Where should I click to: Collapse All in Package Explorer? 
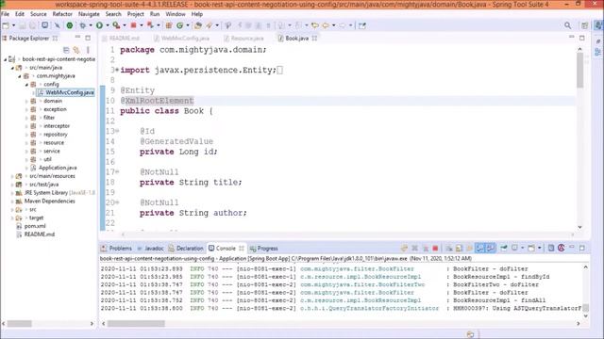pyautogui.click(x=66, y=50)
